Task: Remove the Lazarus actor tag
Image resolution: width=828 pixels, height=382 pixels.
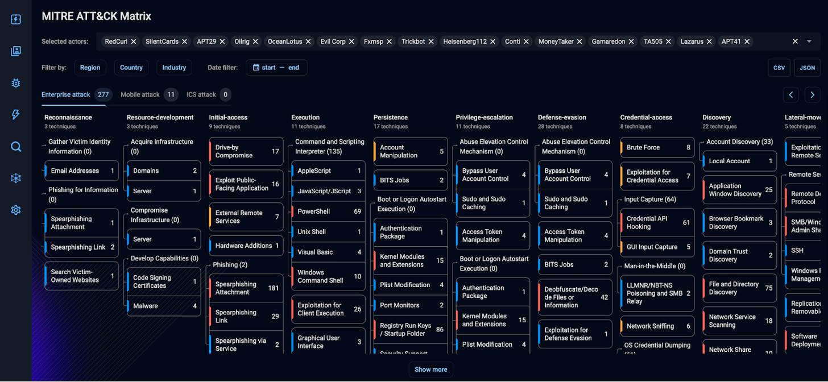Action: click(x=710, y=41)
